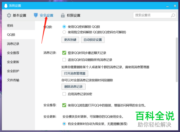Click the QQ penguin logo in title bar

coord(6,6)
